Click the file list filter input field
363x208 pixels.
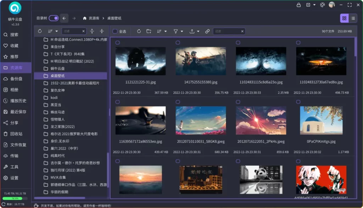pos(227,31)
